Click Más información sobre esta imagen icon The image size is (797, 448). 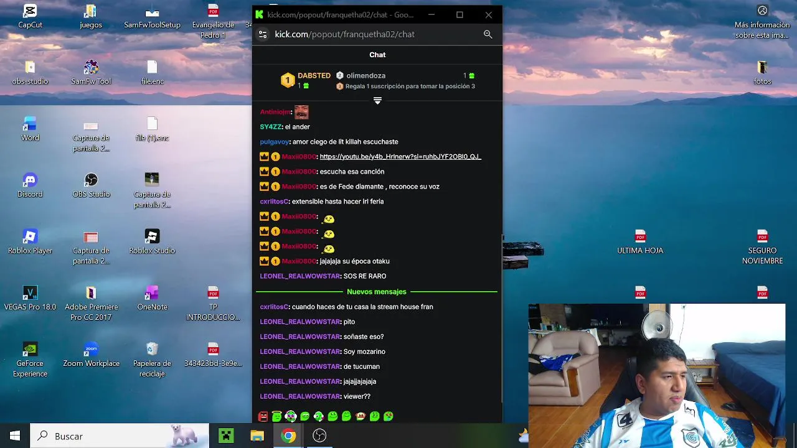tap(762, 22)
